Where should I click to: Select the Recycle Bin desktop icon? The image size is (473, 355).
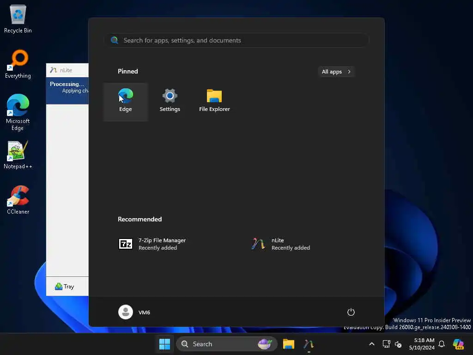[18, 18]
